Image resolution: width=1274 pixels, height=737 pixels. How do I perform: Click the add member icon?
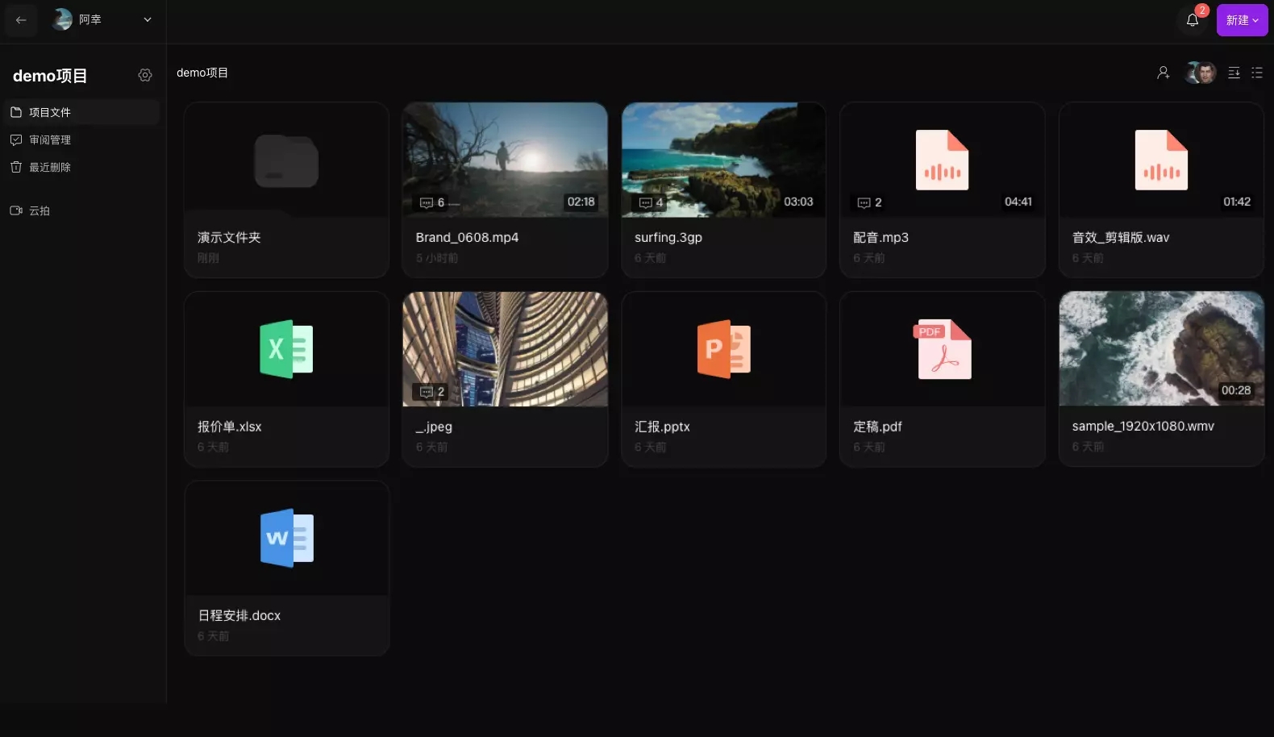tap(1163, 73)
